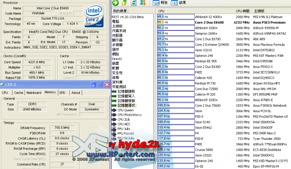Click the Intel Core 2 Duo logo
Screen dimensions: 291x169
(x=94, y=16)
